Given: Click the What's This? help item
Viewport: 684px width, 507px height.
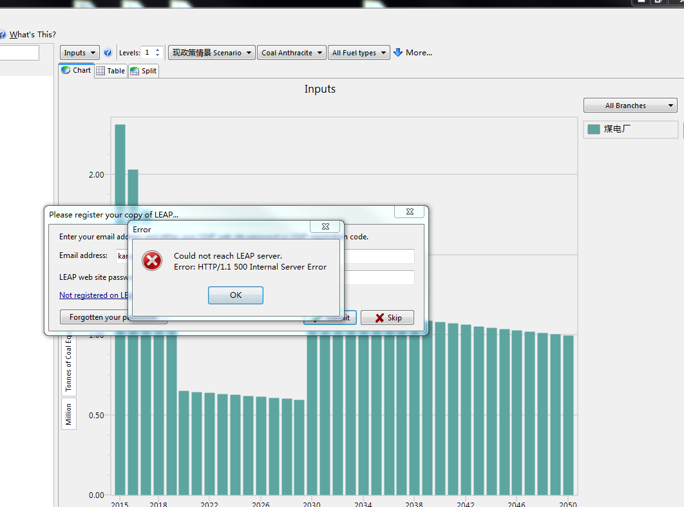Looking at the screenshot, I should 33,35.
